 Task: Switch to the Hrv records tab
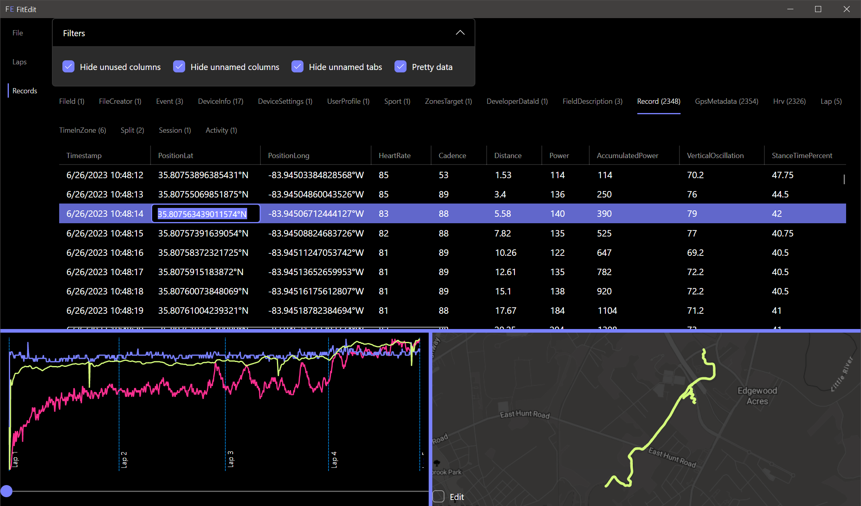[789, 101]
